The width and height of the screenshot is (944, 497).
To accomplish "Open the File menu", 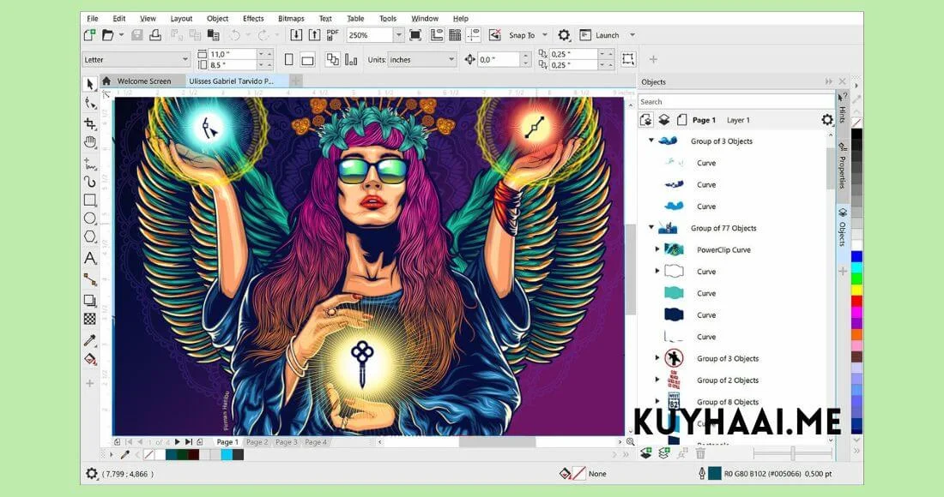I will pyautogui.click(x=92, y=18).
